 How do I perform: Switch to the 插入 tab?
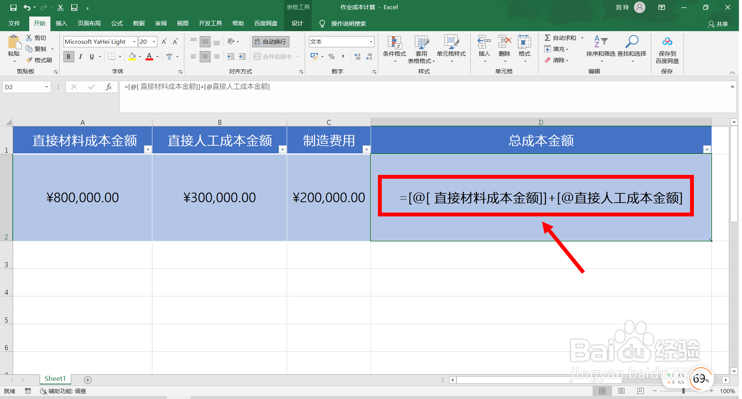coord(61,23)
